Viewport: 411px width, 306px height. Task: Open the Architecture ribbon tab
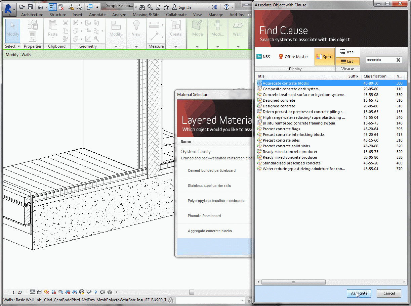point(32,15)
